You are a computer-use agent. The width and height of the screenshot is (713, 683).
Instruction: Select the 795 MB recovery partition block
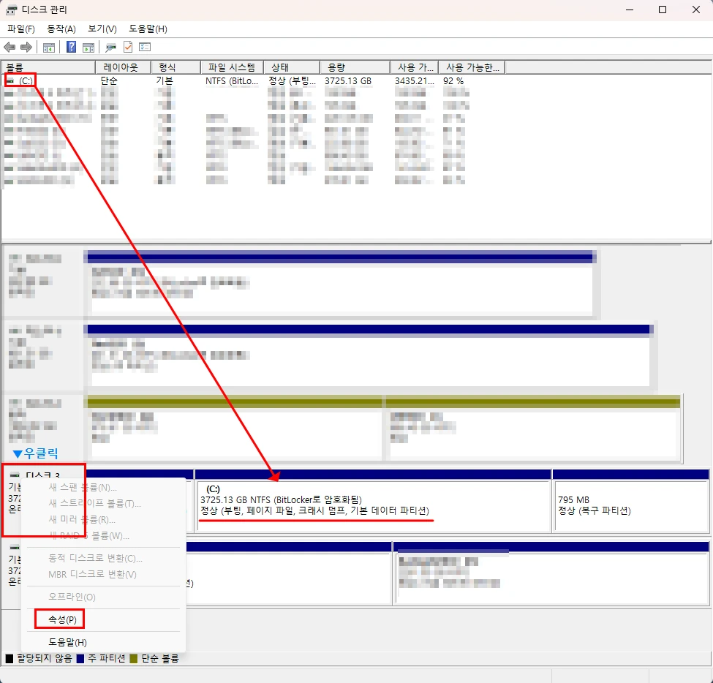pos(630,501)
